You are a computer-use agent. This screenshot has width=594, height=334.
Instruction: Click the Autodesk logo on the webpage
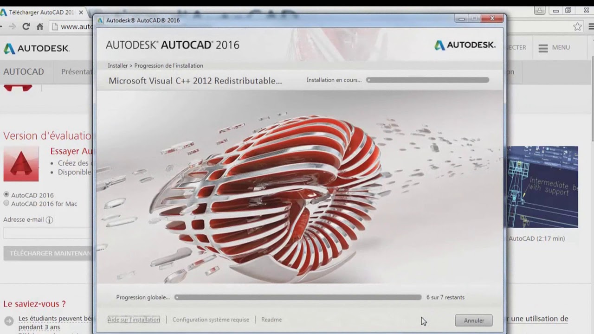click(x=37, y=48)
